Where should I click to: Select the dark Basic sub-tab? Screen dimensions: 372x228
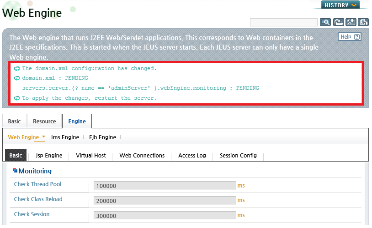(x=16, y=155)
